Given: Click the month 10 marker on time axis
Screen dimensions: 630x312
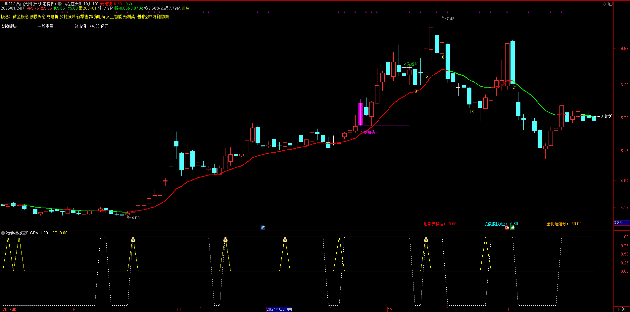Looking at the screenshot, I should [x=178, y=310].
